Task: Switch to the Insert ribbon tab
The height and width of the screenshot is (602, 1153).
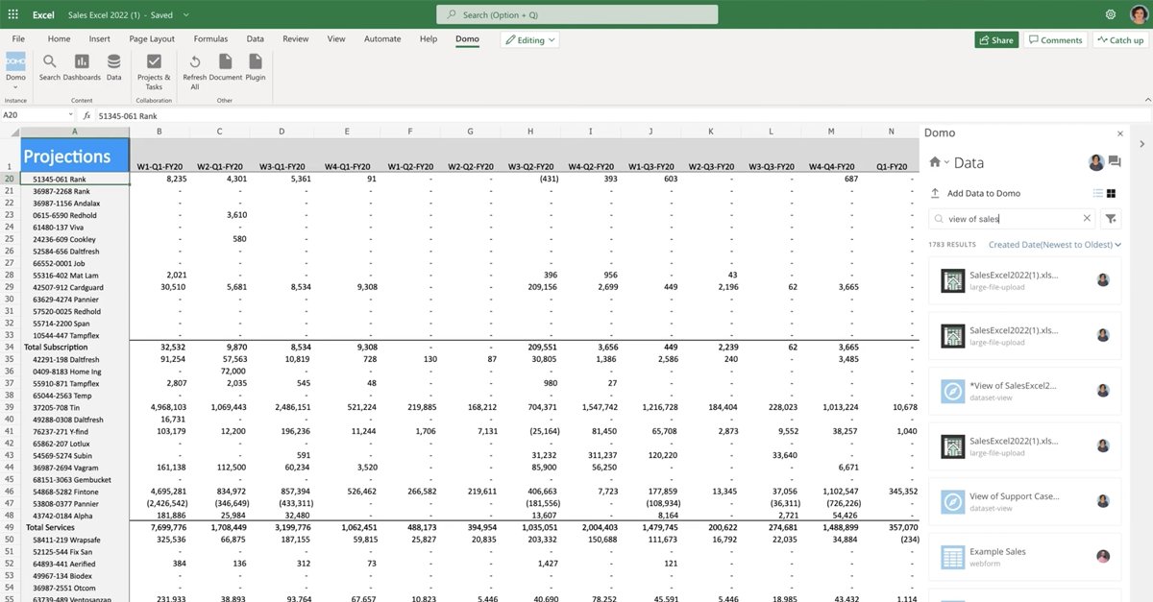Action: 99,39
